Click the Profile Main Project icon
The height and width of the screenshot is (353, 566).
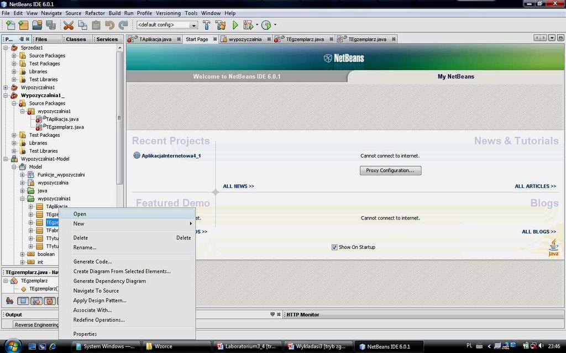pyautogui.click(x=266, y=25)
